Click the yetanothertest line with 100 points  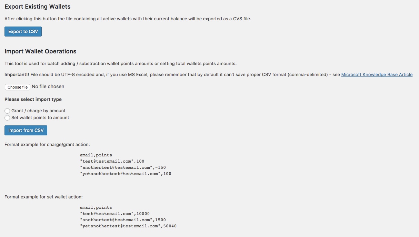(125, 174)
